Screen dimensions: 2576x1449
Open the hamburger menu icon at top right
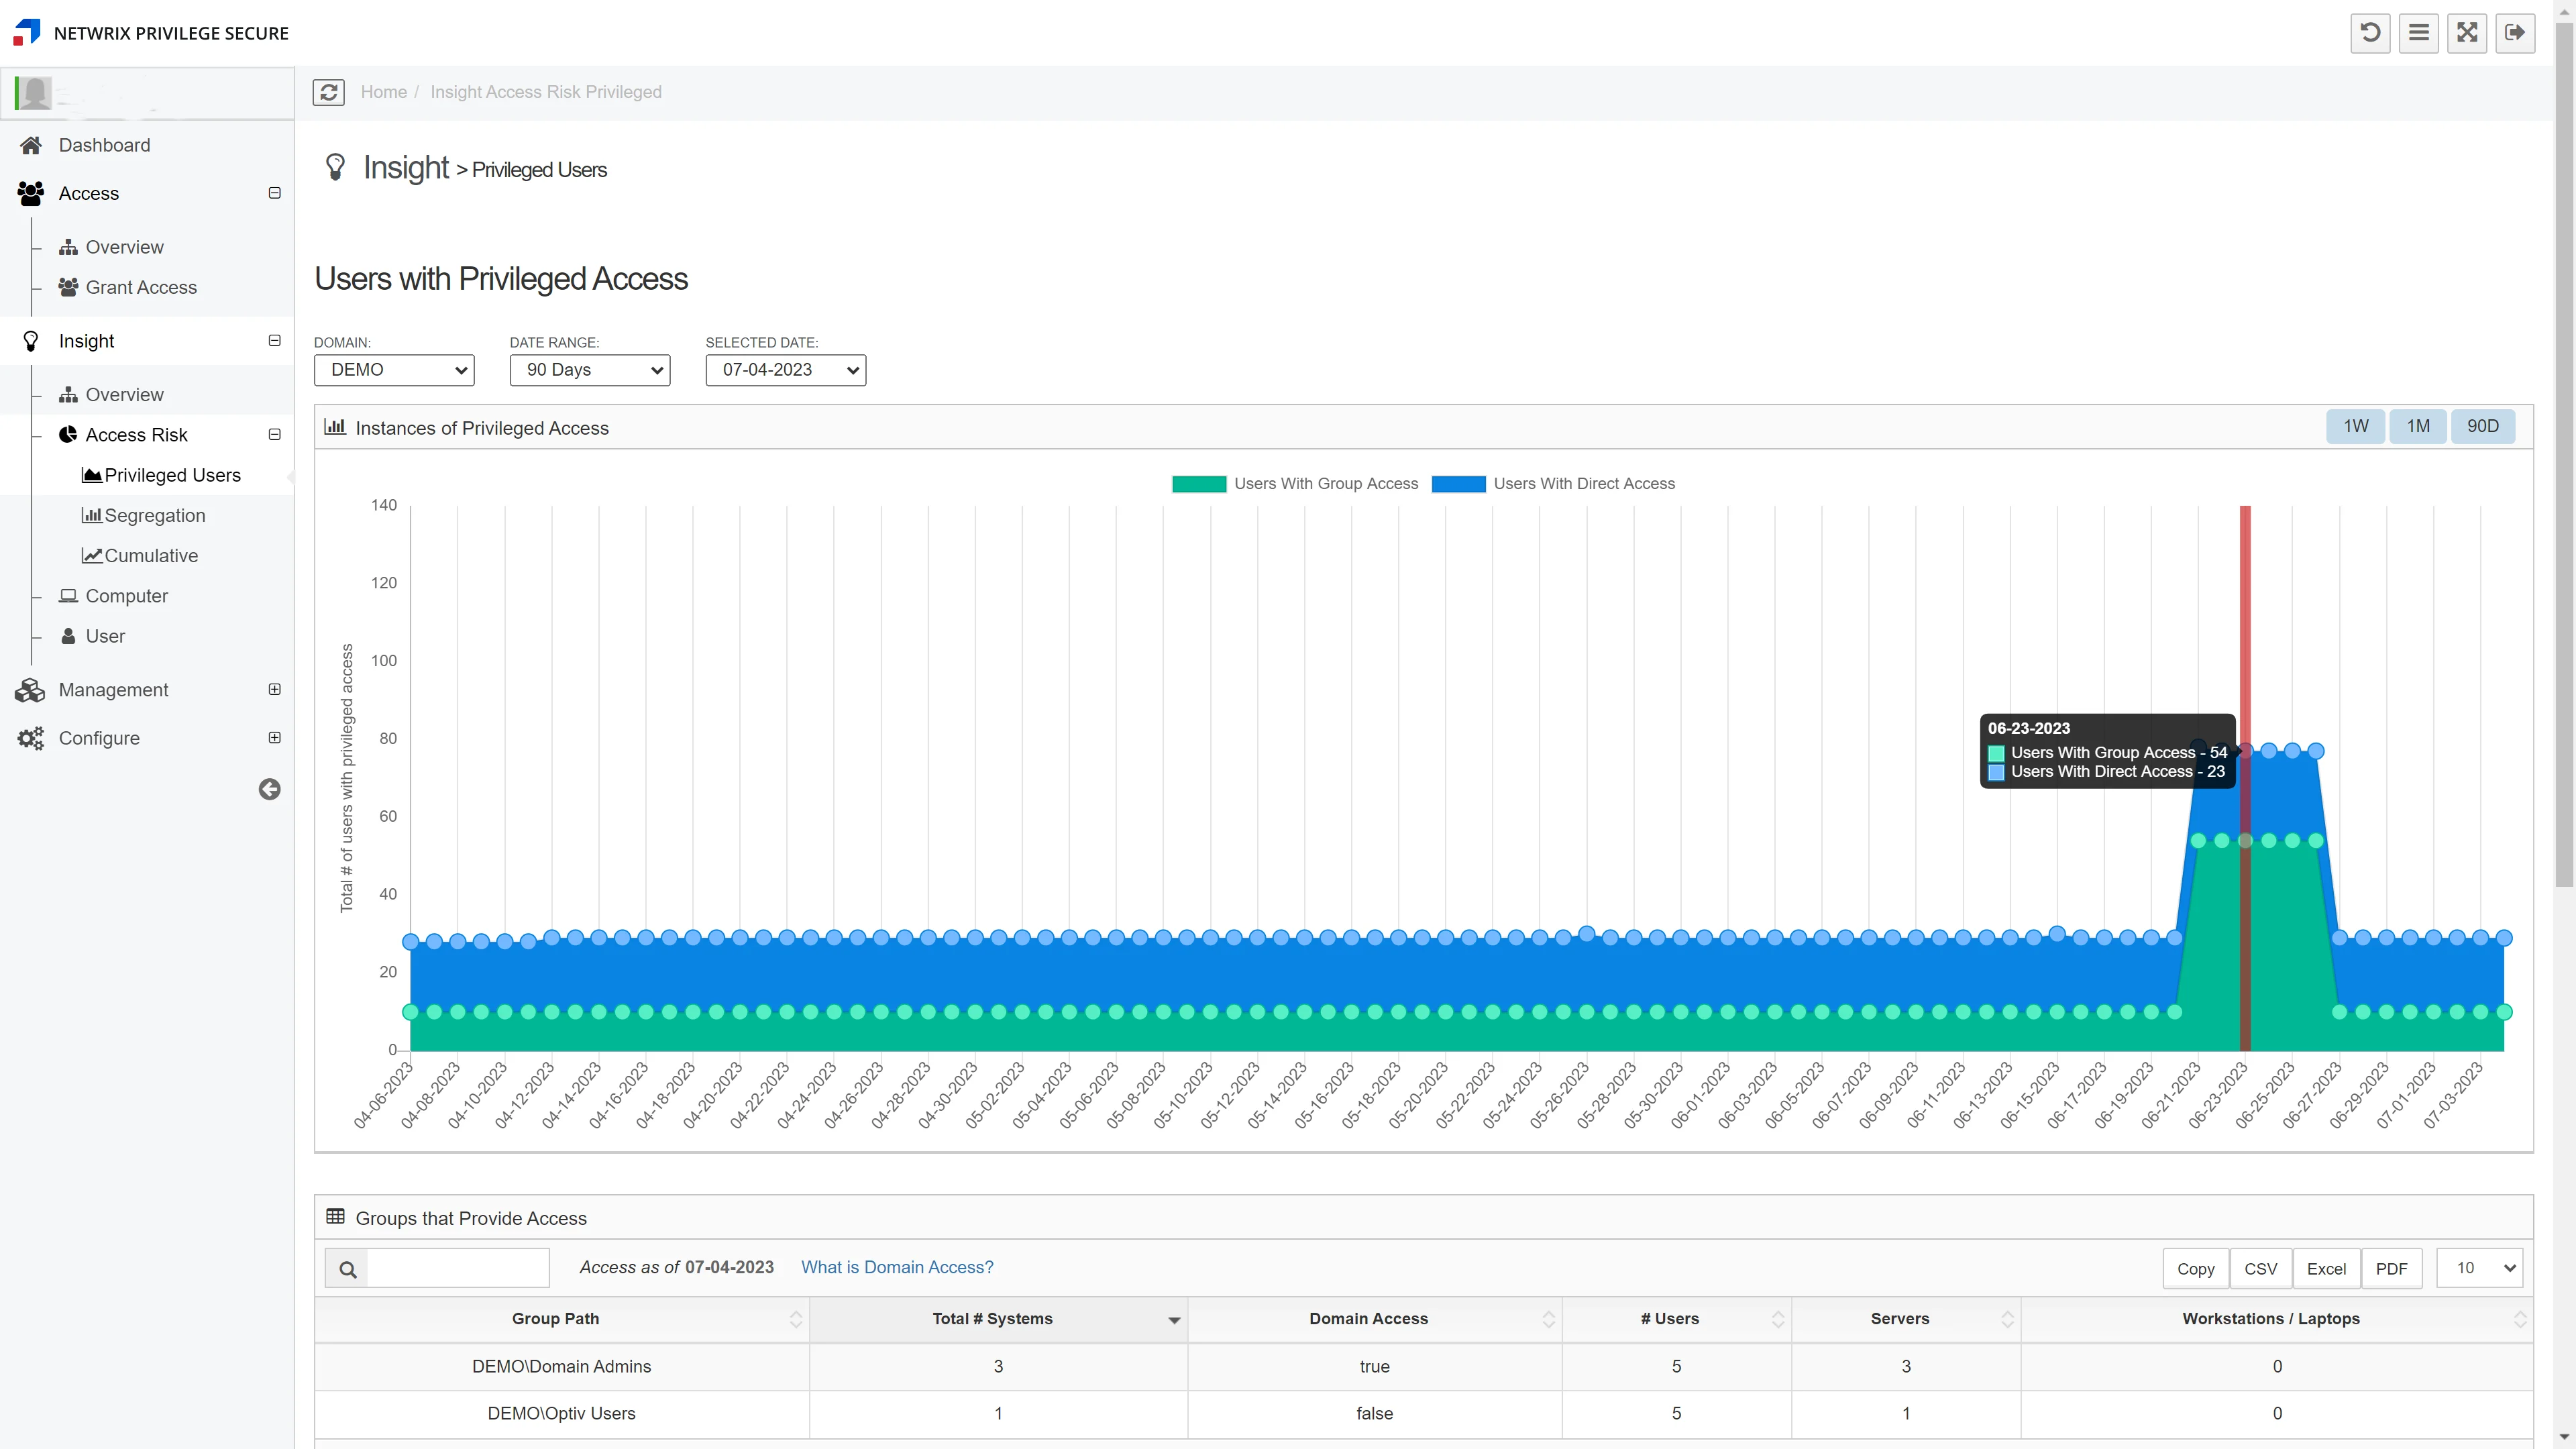tap(2418, 33)
